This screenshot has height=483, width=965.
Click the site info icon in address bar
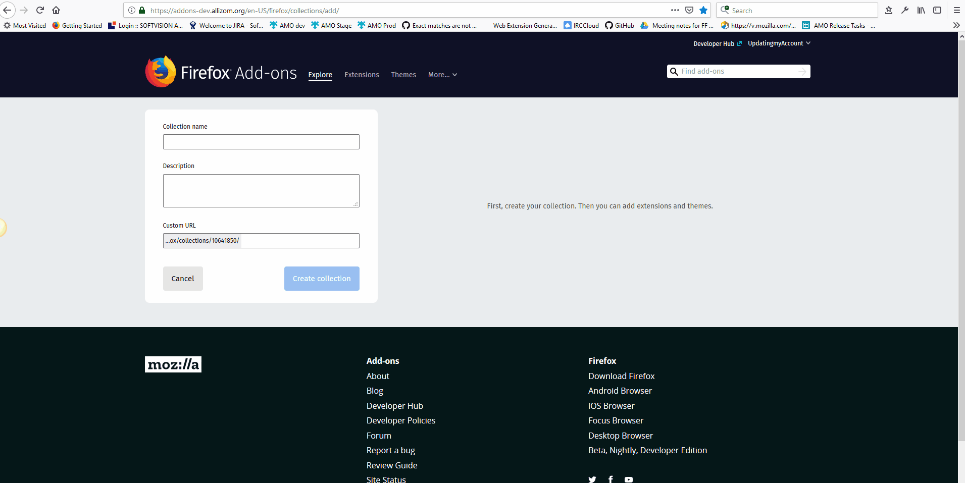(132, 10)
